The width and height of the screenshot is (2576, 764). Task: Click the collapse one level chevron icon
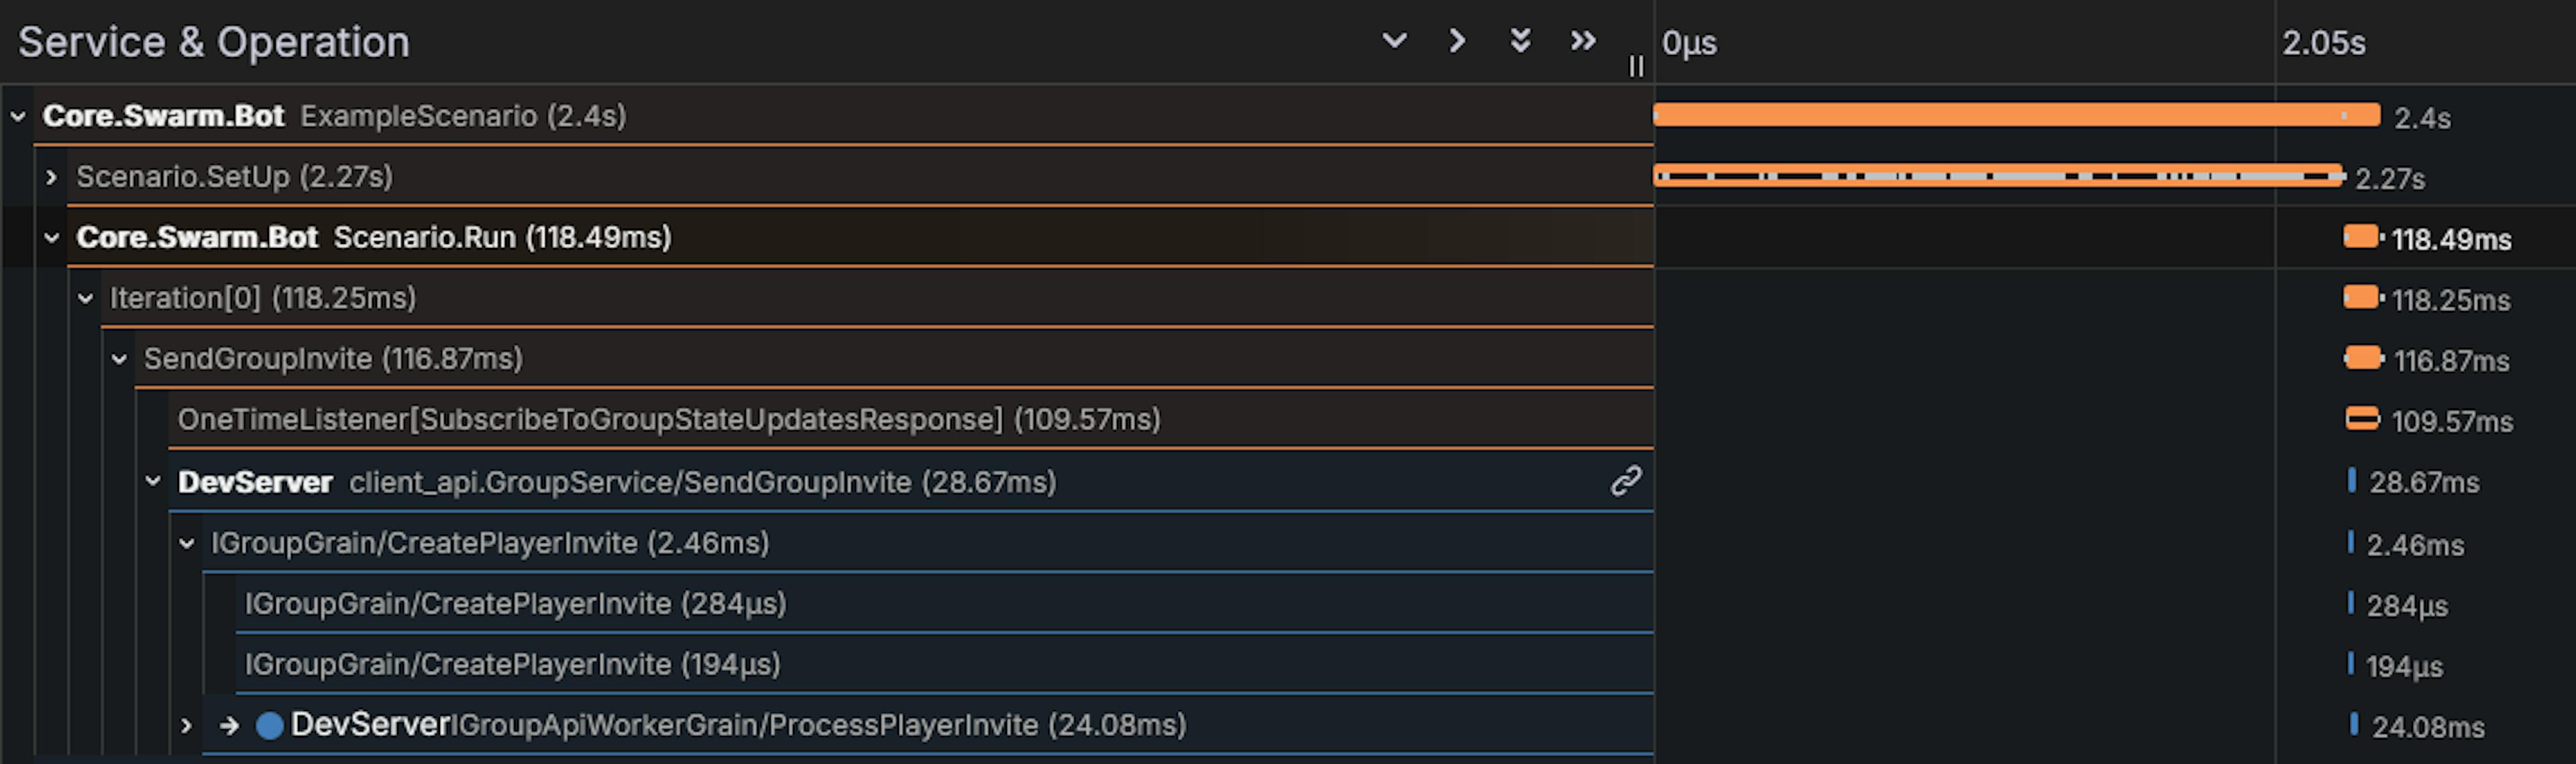[x=1457, y=41]
